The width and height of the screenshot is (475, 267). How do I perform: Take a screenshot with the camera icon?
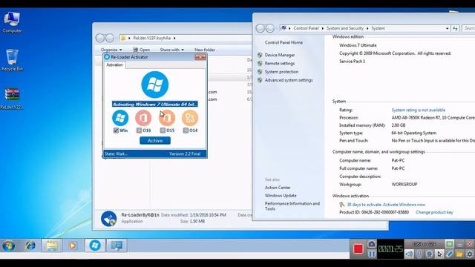click(x=372, y=244)
